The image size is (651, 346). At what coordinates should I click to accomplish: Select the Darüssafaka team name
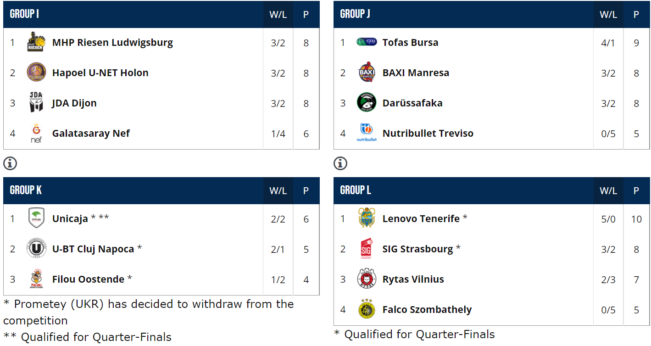point(412,103)
